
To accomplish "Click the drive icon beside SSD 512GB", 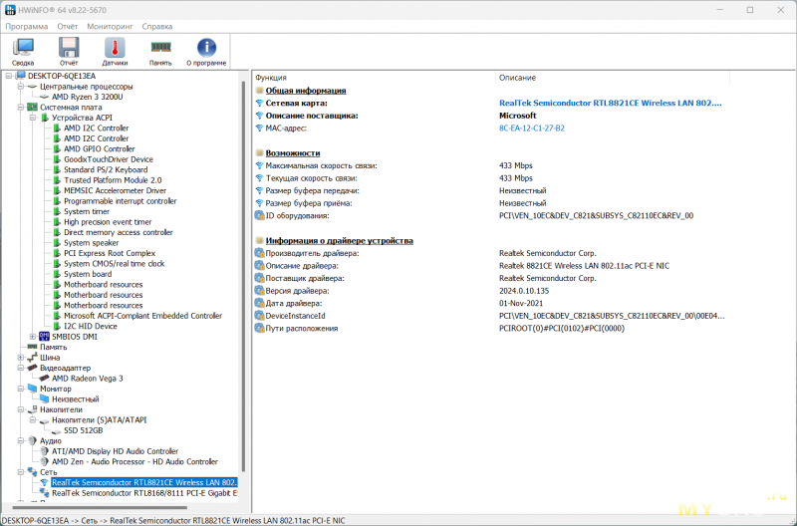I will (x=56, y=431).
